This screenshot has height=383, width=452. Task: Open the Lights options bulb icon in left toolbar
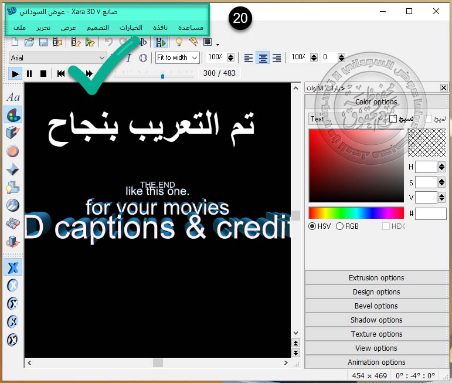(x=13, y=188)
